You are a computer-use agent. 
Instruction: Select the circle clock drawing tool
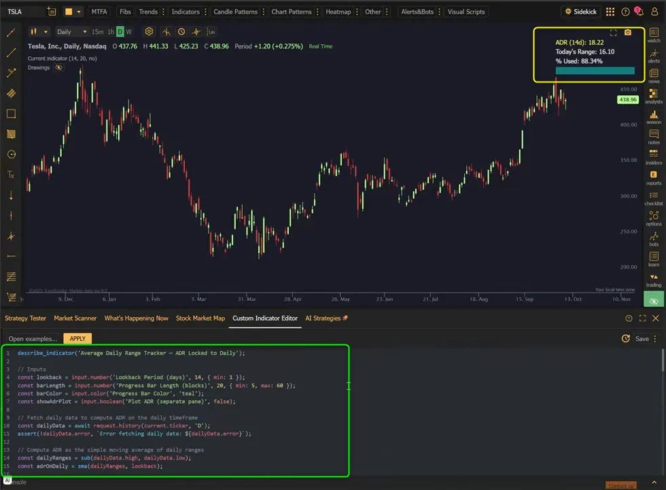point(11,154)
